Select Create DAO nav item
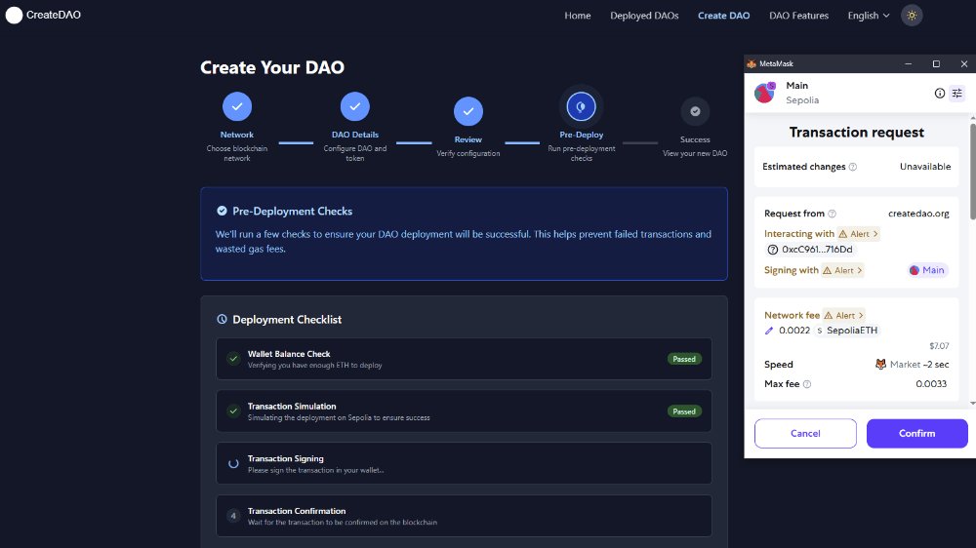The height and width of the screenshot is (548, 976). click(x=723, y=16)
